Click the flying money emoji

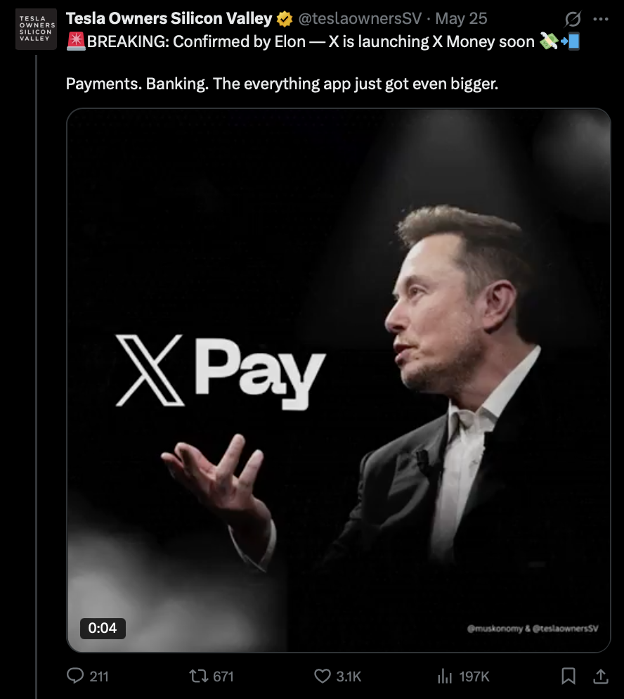tap(549, 41)
